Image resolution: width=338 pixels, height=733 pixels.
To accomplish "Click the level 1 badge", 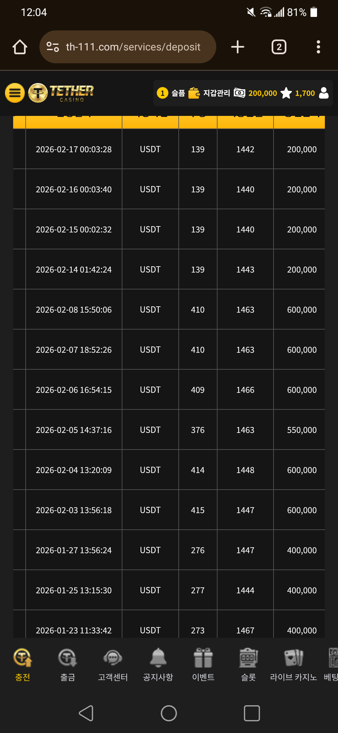I will pos(162,93).
